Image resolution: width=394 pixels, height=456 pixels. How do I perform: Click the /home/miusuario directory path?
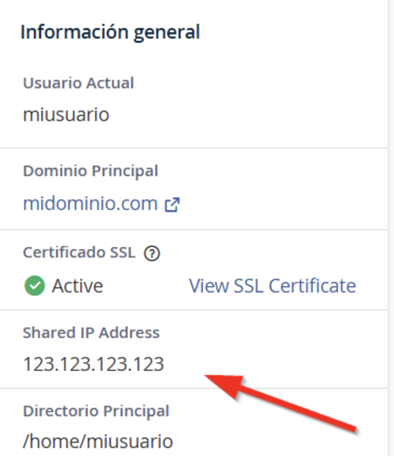98,441
